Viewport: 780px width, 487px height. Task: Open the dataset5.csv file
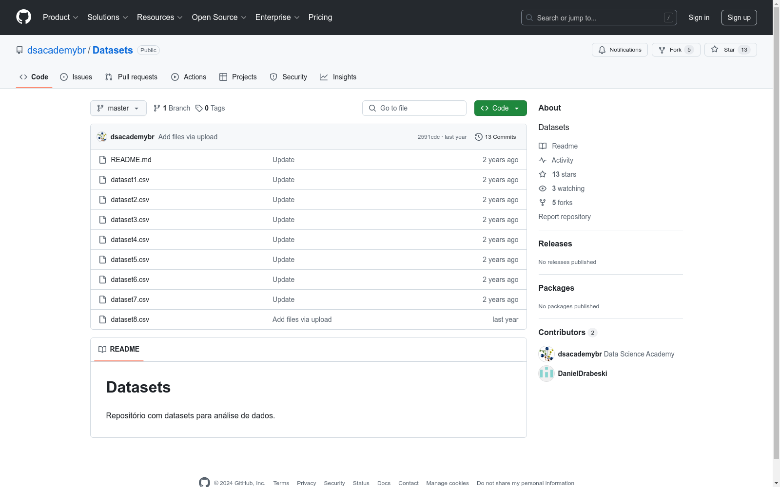click(x=130, y=260)
